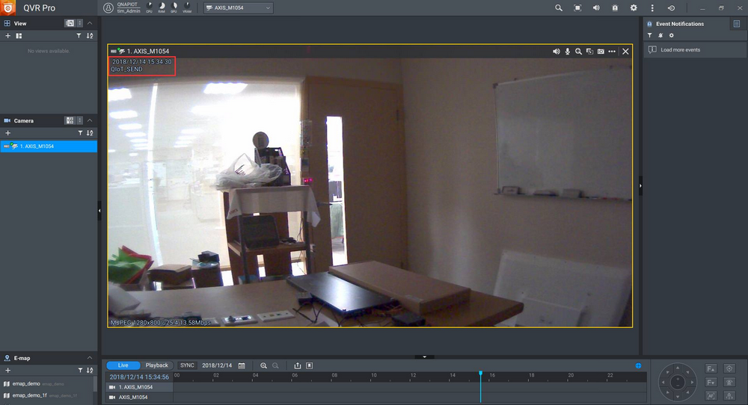Open emap_demo map entry
The height and width of the screenshot is (405, 748).
click(x=46, y=383)
